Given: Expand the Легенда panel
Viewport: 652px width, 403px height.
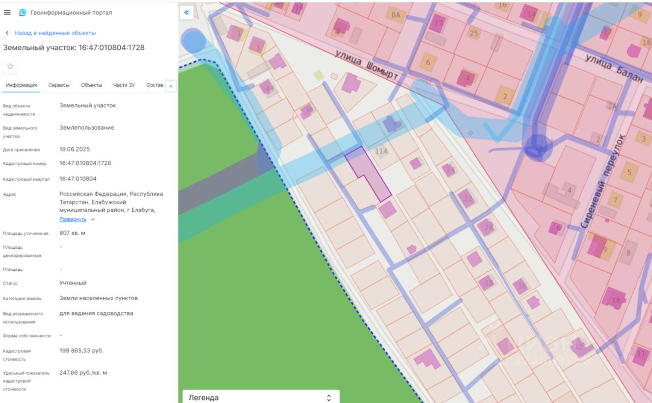Looking at the screenshot, I should 261,397.
